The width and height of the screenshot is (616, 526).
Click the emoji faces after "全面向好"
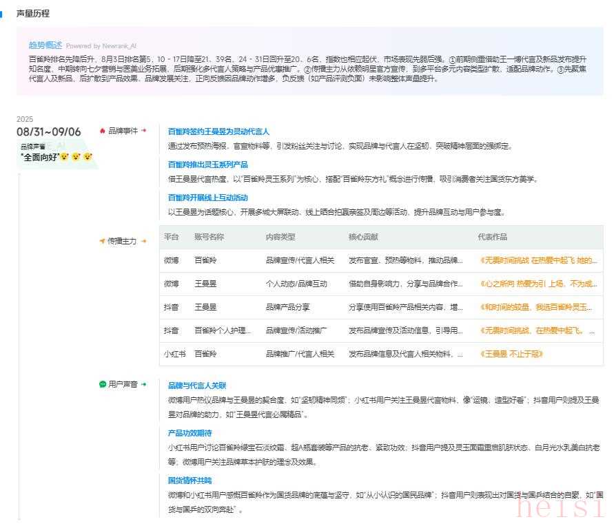point(75,157)
